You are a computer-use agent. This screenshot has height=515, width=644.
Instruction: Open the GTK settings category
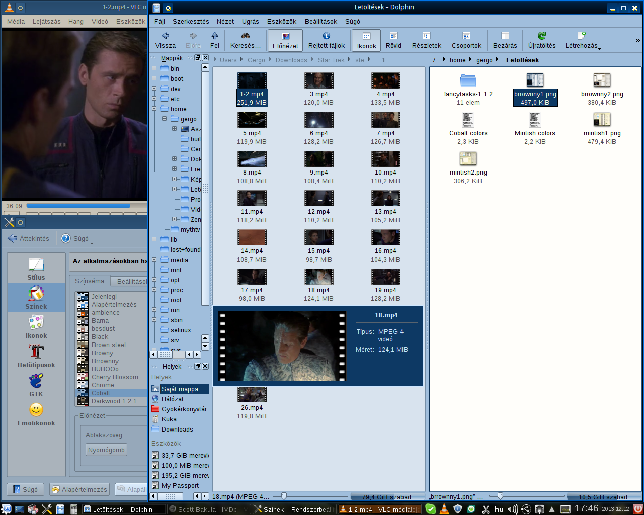(36, 385)
